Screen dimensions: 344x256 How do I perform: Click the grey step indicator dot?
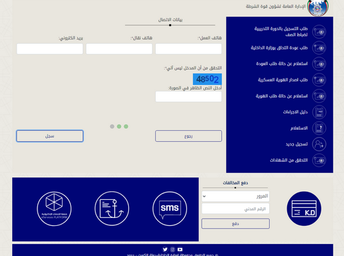tap(112, 126)
